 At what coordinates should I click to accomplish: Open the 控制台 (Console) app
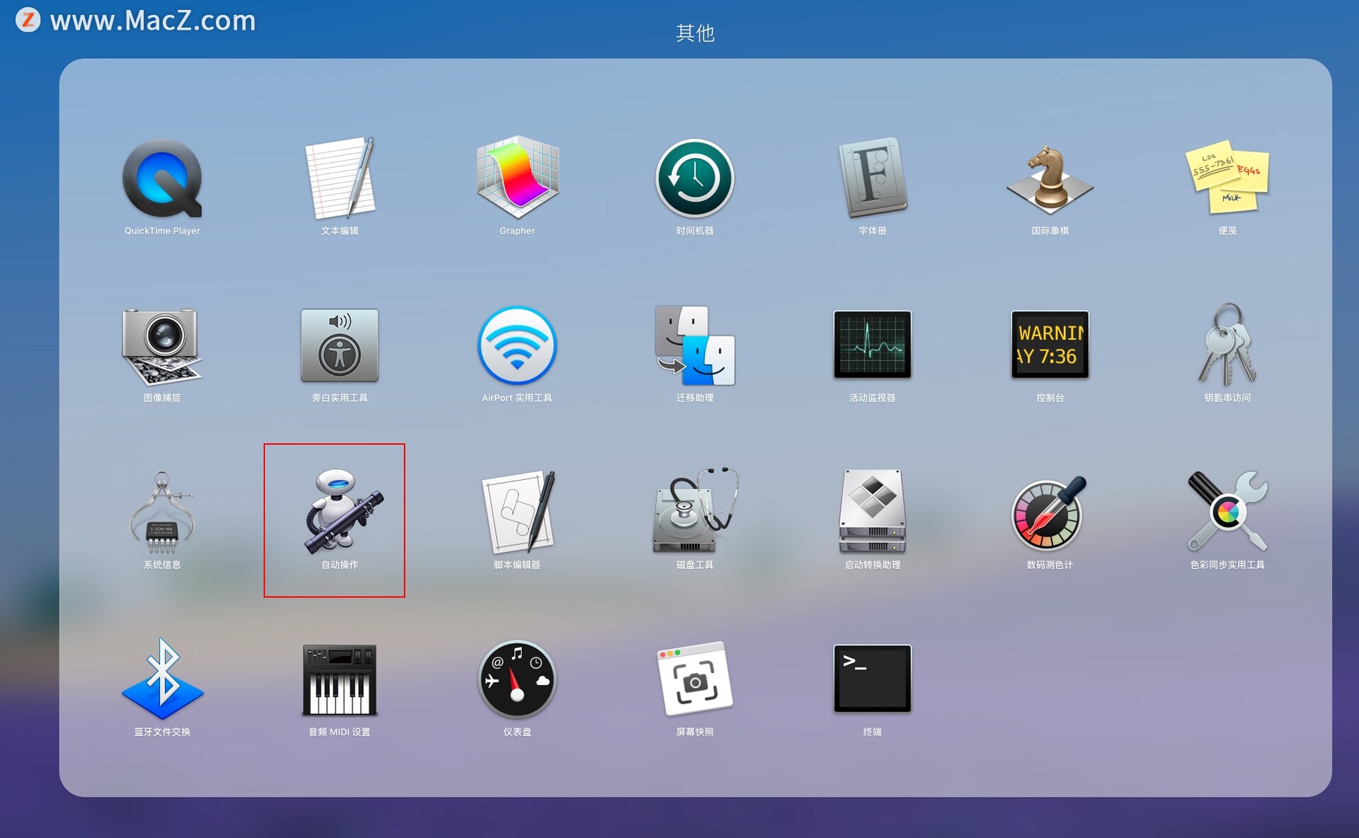[x=1050, y=345]
